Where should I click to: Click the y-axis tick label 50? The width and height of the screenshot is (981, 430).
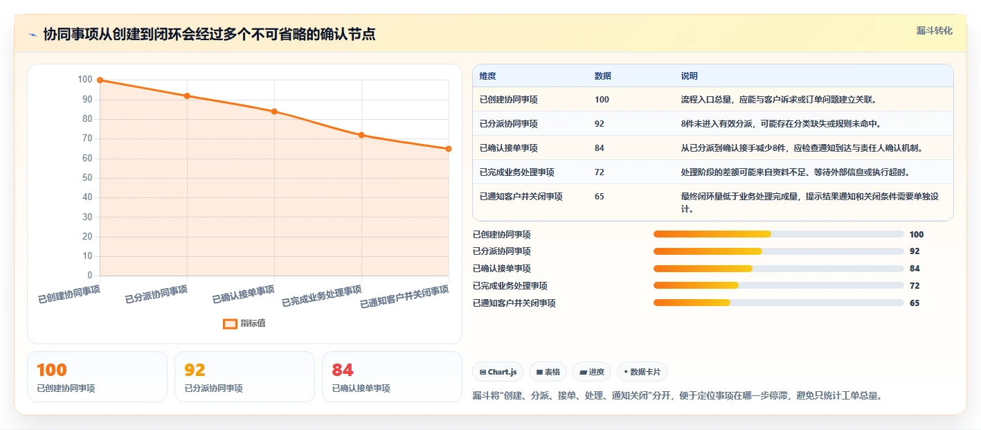click(x=87, y=178)
